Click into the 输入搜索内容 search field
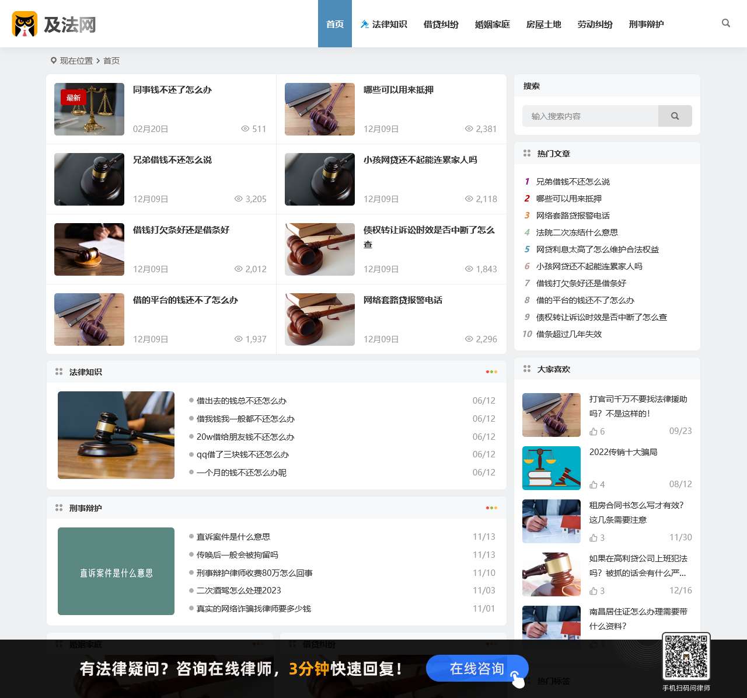 590,116
